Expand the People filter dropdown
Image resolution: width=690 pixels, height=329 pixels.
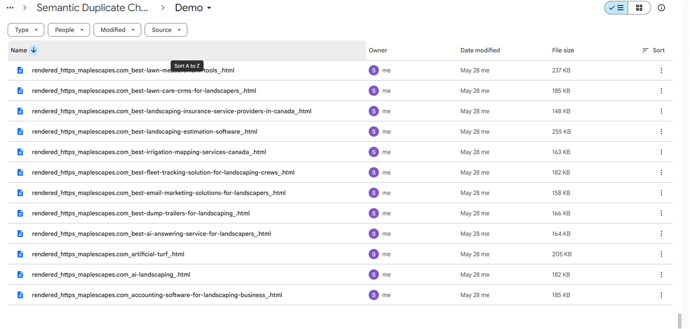point(69,30)
